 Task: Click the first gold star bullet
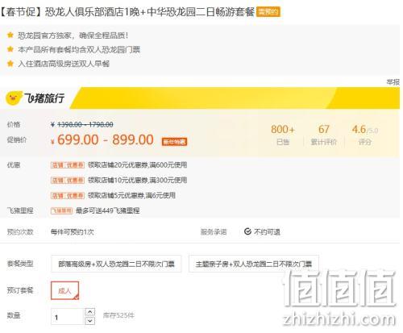(10, 35)
